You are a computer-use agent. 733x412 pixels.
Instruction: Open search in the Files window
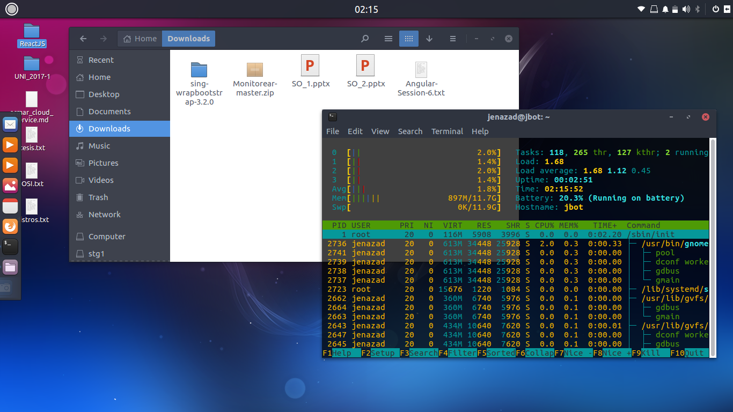click(x=365, y=39)
